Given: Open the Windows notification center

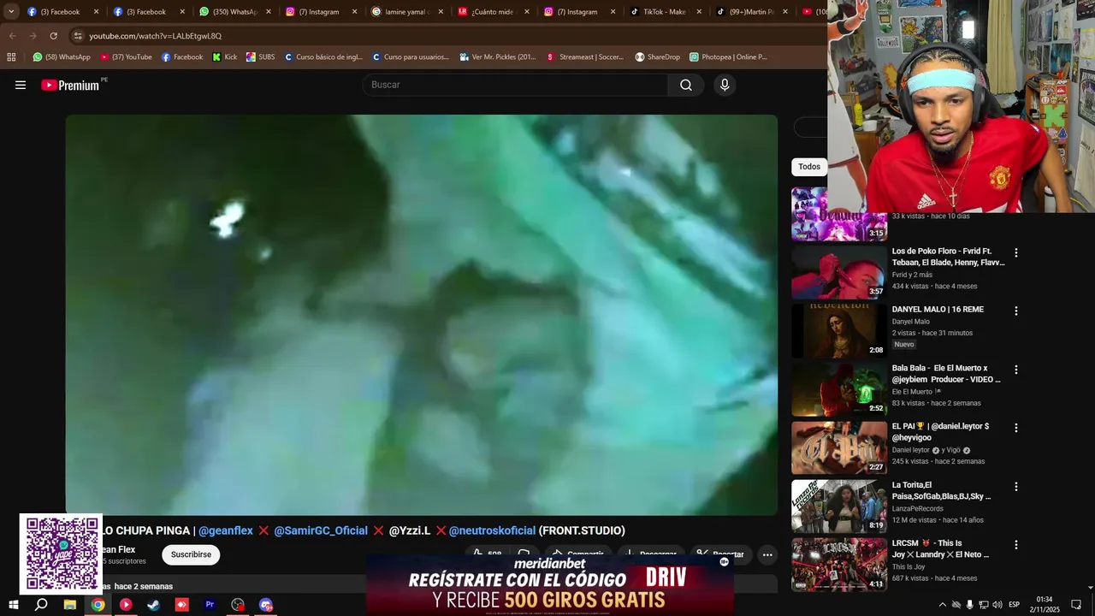Looking at the screenshot, I should (1076, 605).
